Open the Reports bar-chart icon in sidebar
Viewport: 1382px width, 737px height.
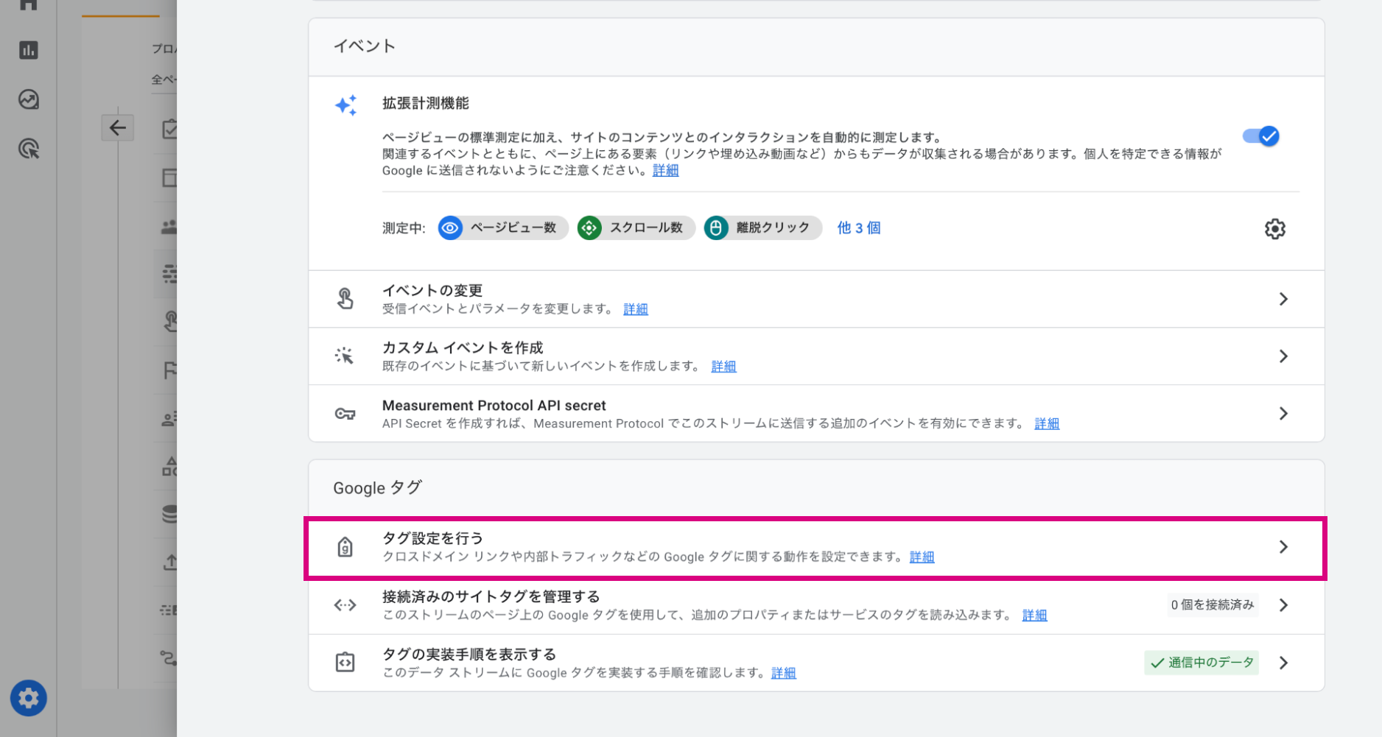pos(29,50)
